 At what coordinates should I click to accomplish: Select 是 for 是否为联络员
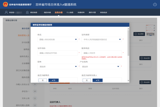[43, 80]
